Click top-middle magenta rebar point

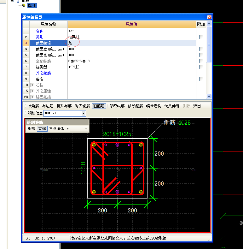(117, 145)
